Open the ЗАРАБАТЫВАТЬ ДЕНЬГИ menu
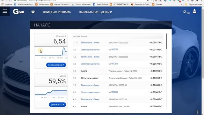 (96, 12)
